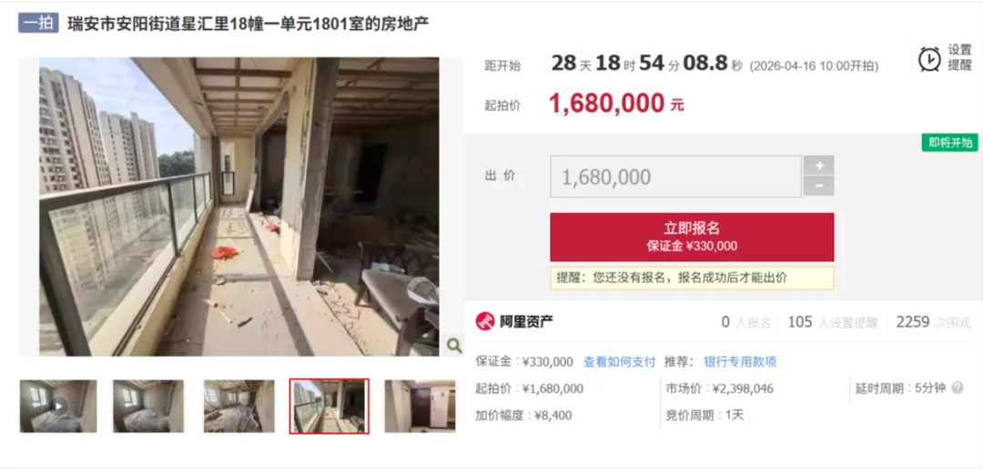The height and width of the screenshot is (472, 983).
Task: Click the 105 人设置提醒 count
Action: (833, 322)
